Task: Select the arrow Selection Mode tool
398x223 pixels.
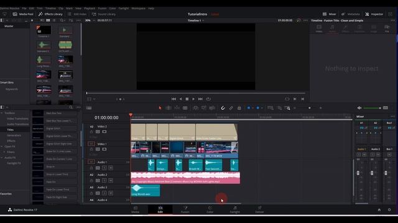Action: 160,108
